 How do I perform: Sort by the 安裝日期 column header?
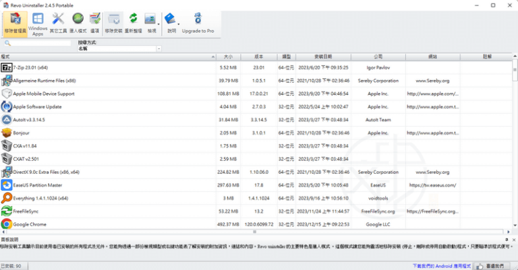(x=314, y=57)
